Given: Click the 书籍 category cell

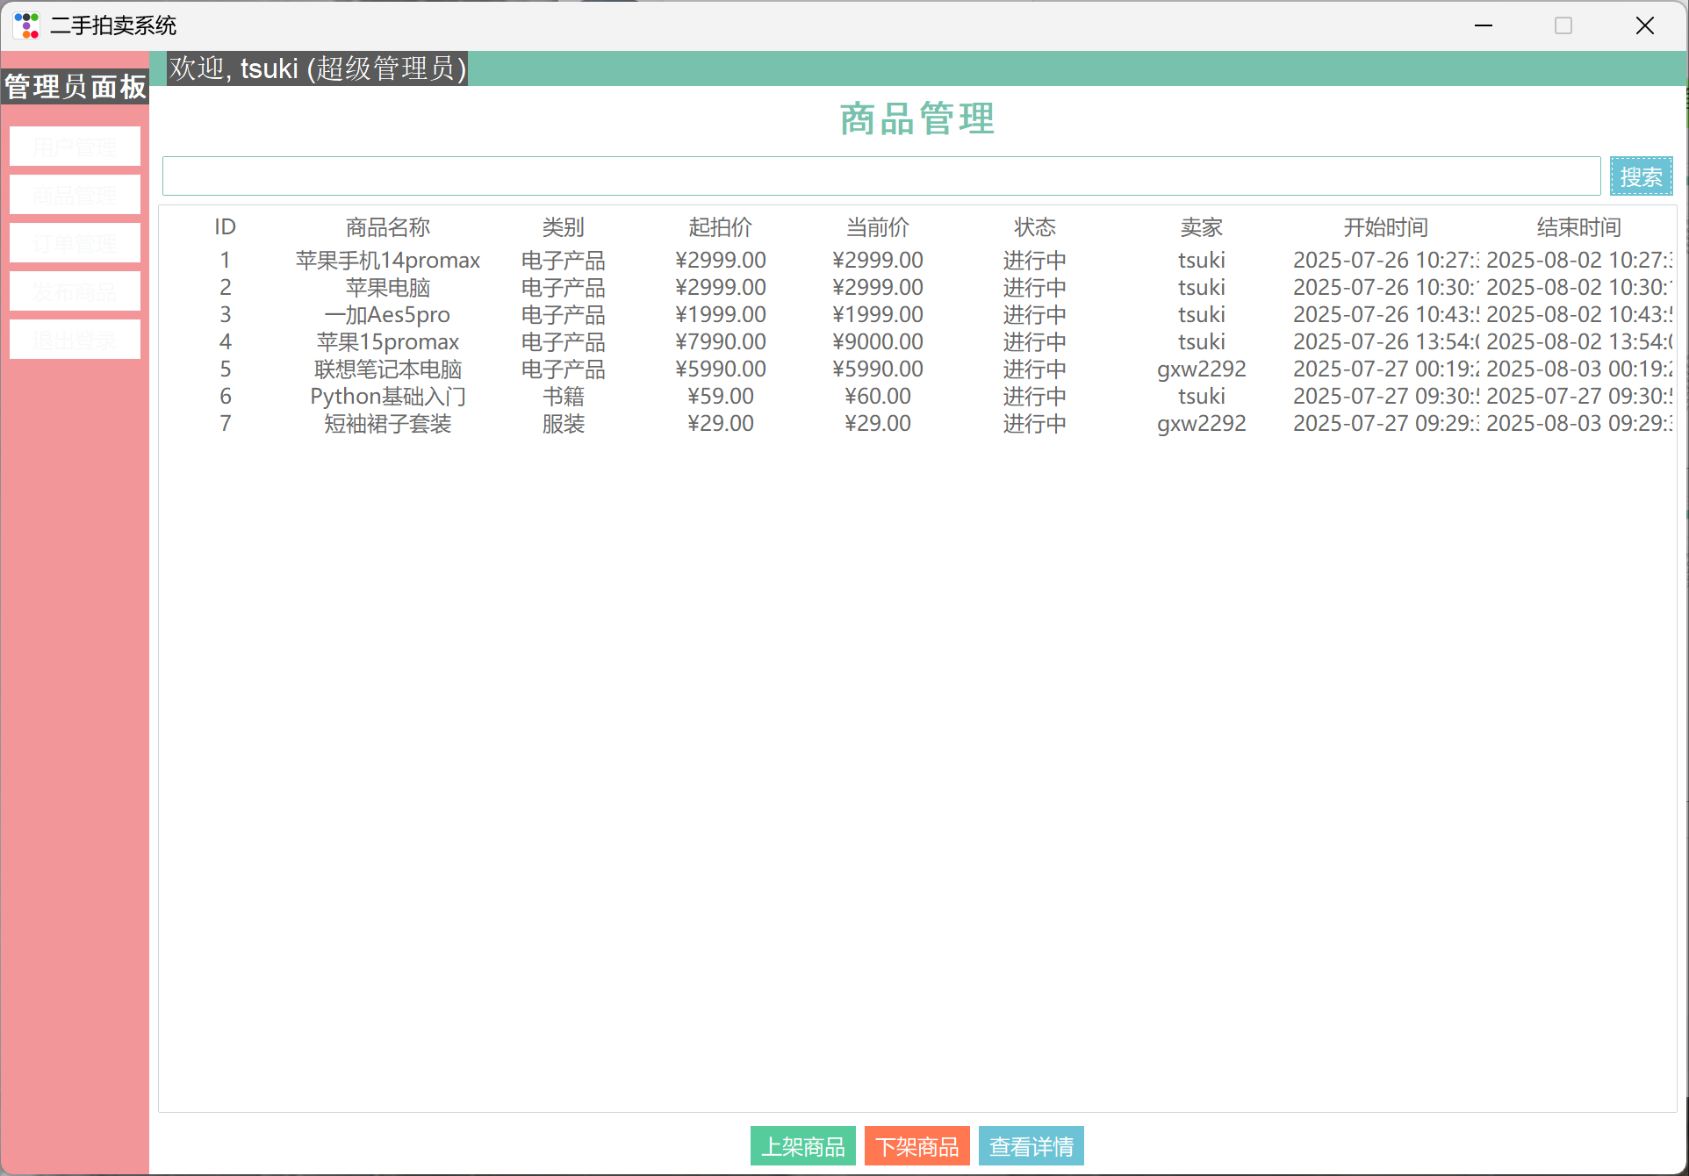Looking at the screenshot, I should click(x=564, y=397).
